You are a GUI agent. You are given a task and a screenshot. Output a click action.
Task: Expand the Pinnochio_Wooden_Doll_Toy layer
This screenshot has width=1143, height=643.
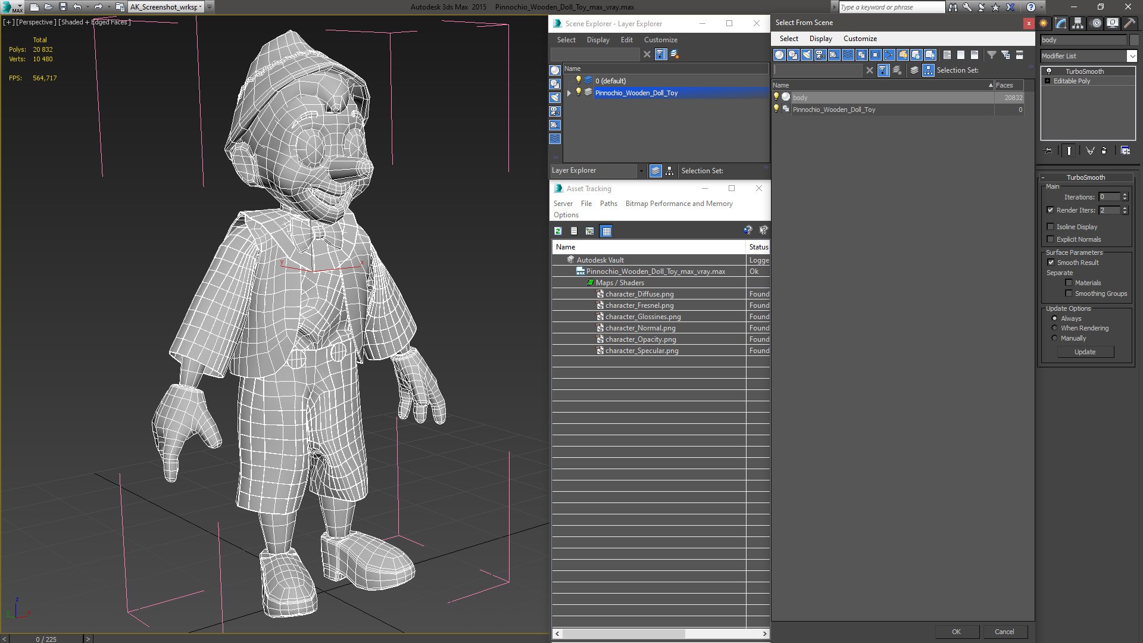pyautogui.click(x=569, y=93)
